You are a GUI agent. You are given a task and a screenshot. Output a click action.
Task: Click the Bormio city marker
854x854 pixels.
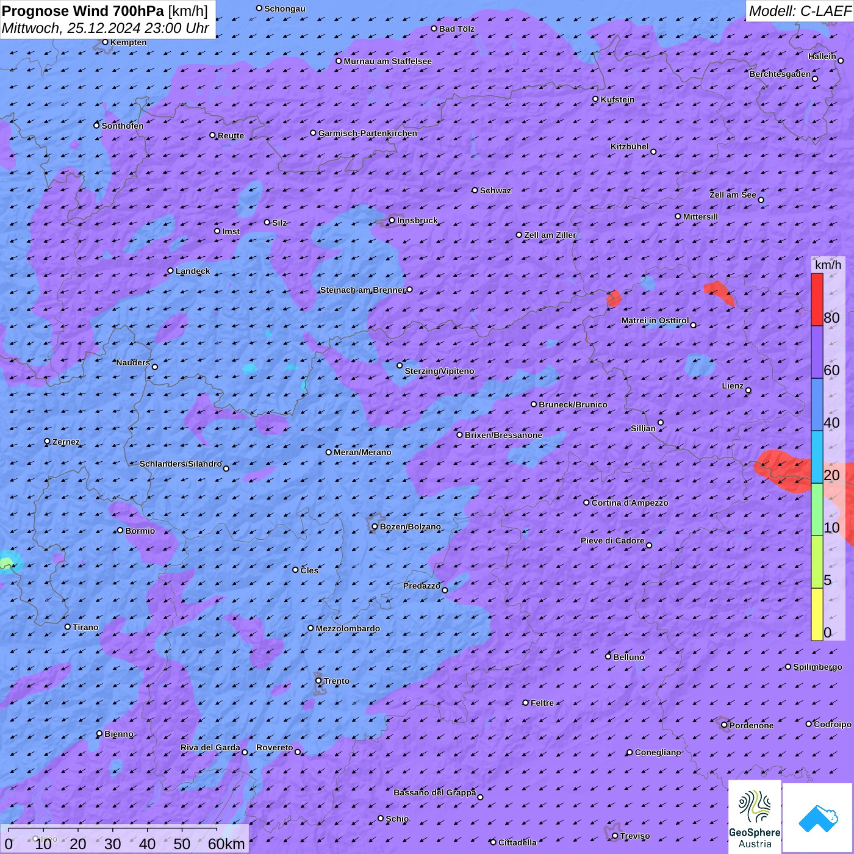[x=120, y=530]
